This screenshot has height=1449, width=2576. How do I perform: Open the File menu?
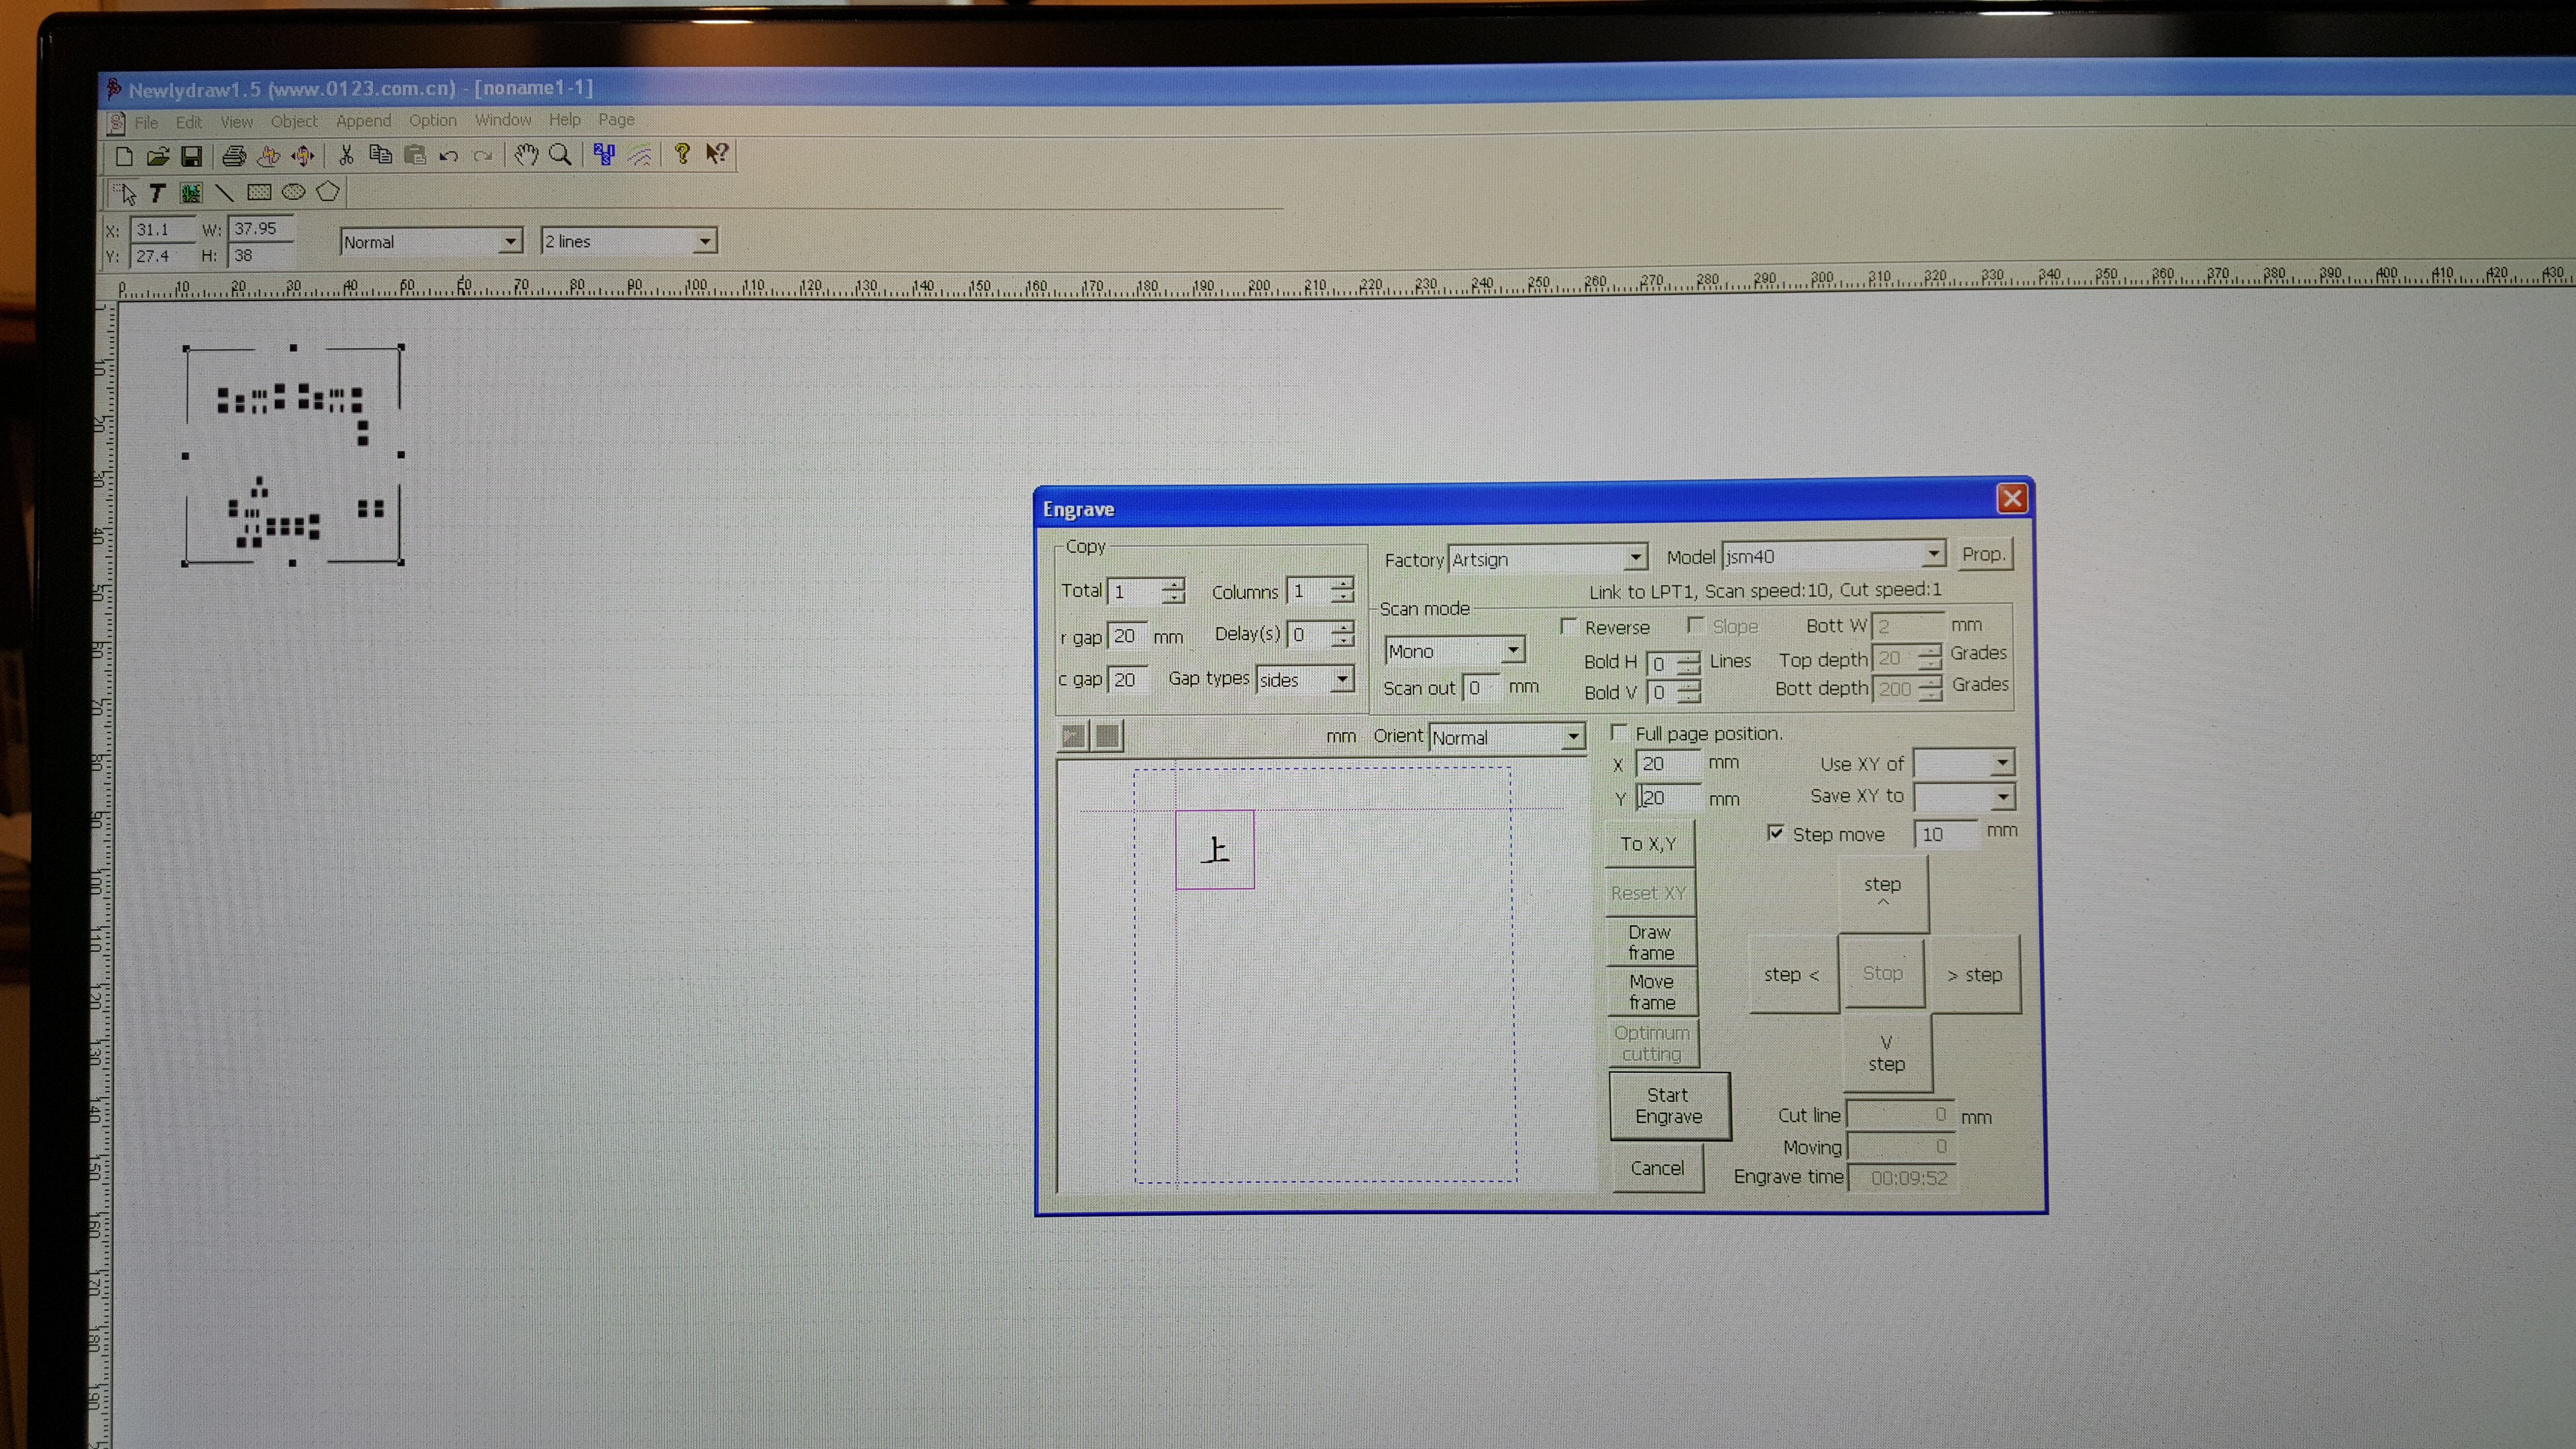point(146,123)
